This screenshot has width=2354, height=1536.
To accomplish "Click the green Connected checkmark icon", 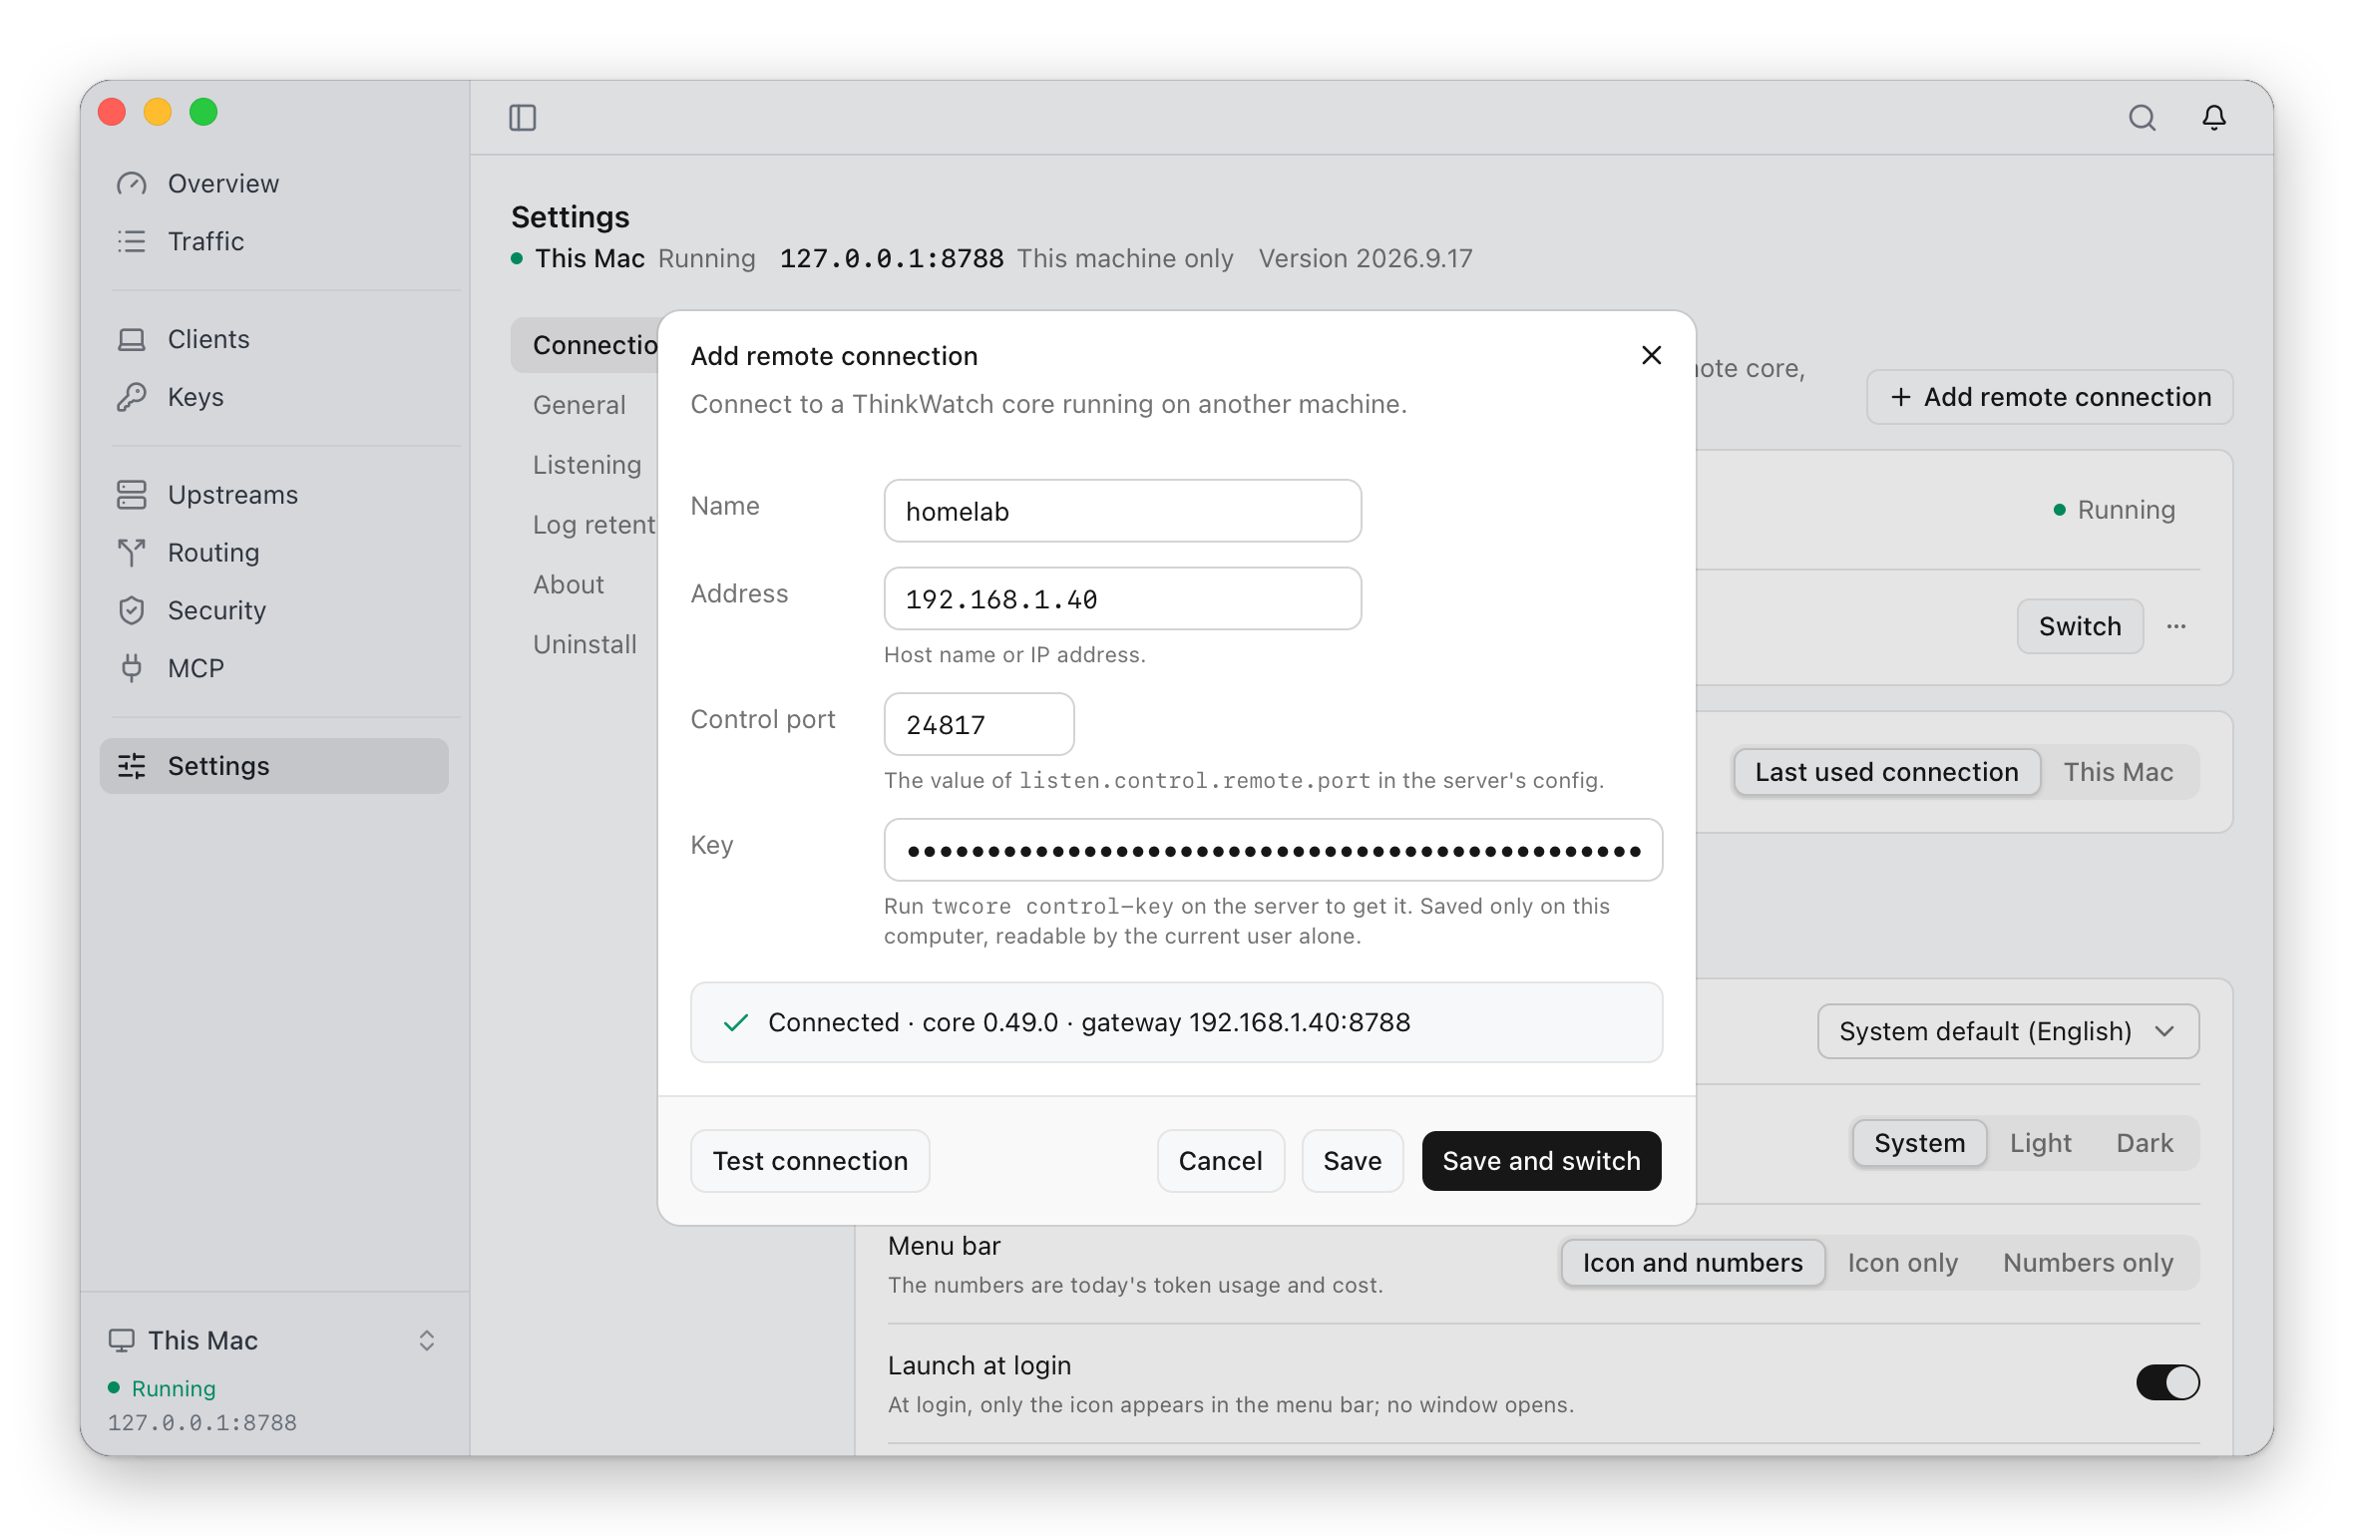I will coord(736,1022).
